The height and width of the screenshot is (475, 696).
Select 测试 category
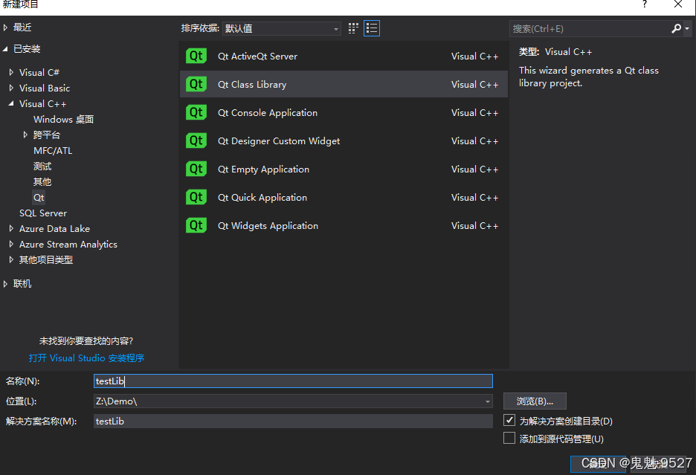[42, 166]
